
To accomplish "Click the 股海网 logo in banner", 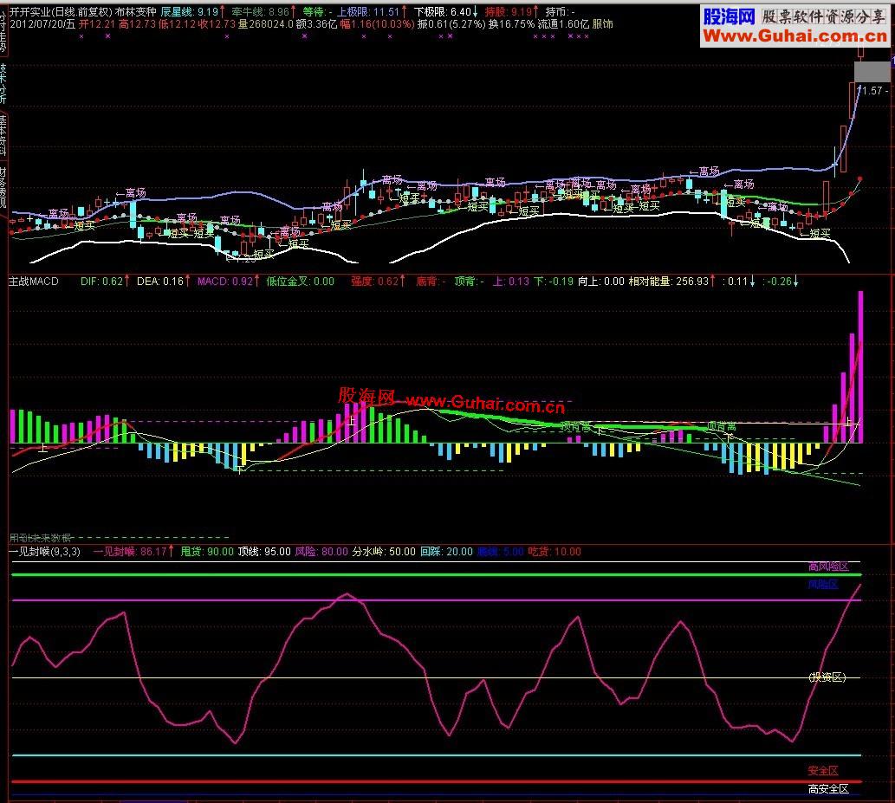I will click(x=729, y=16).
